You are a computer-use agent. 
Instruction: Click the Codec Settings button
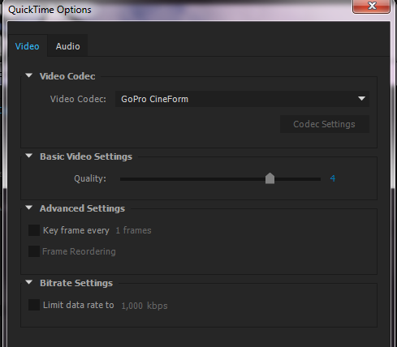(325, 124)
